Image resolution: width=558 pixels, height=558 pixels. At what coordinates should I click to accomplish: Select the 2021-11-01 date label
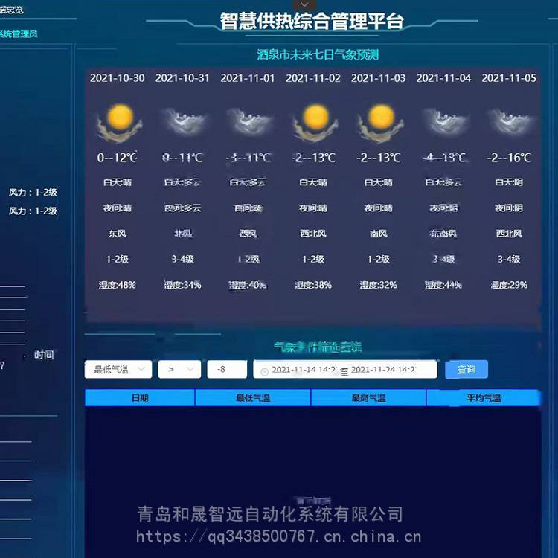click(x=248, y=78)
